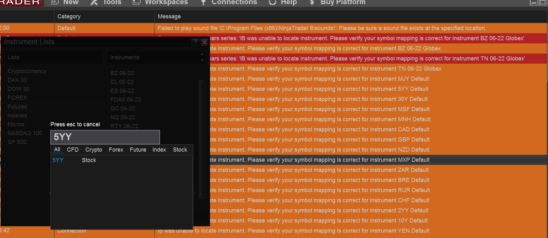The height and width of the screenshot is (238, 548).
Task: Select DOW 30 list
Action: click(x=18, y=89)
